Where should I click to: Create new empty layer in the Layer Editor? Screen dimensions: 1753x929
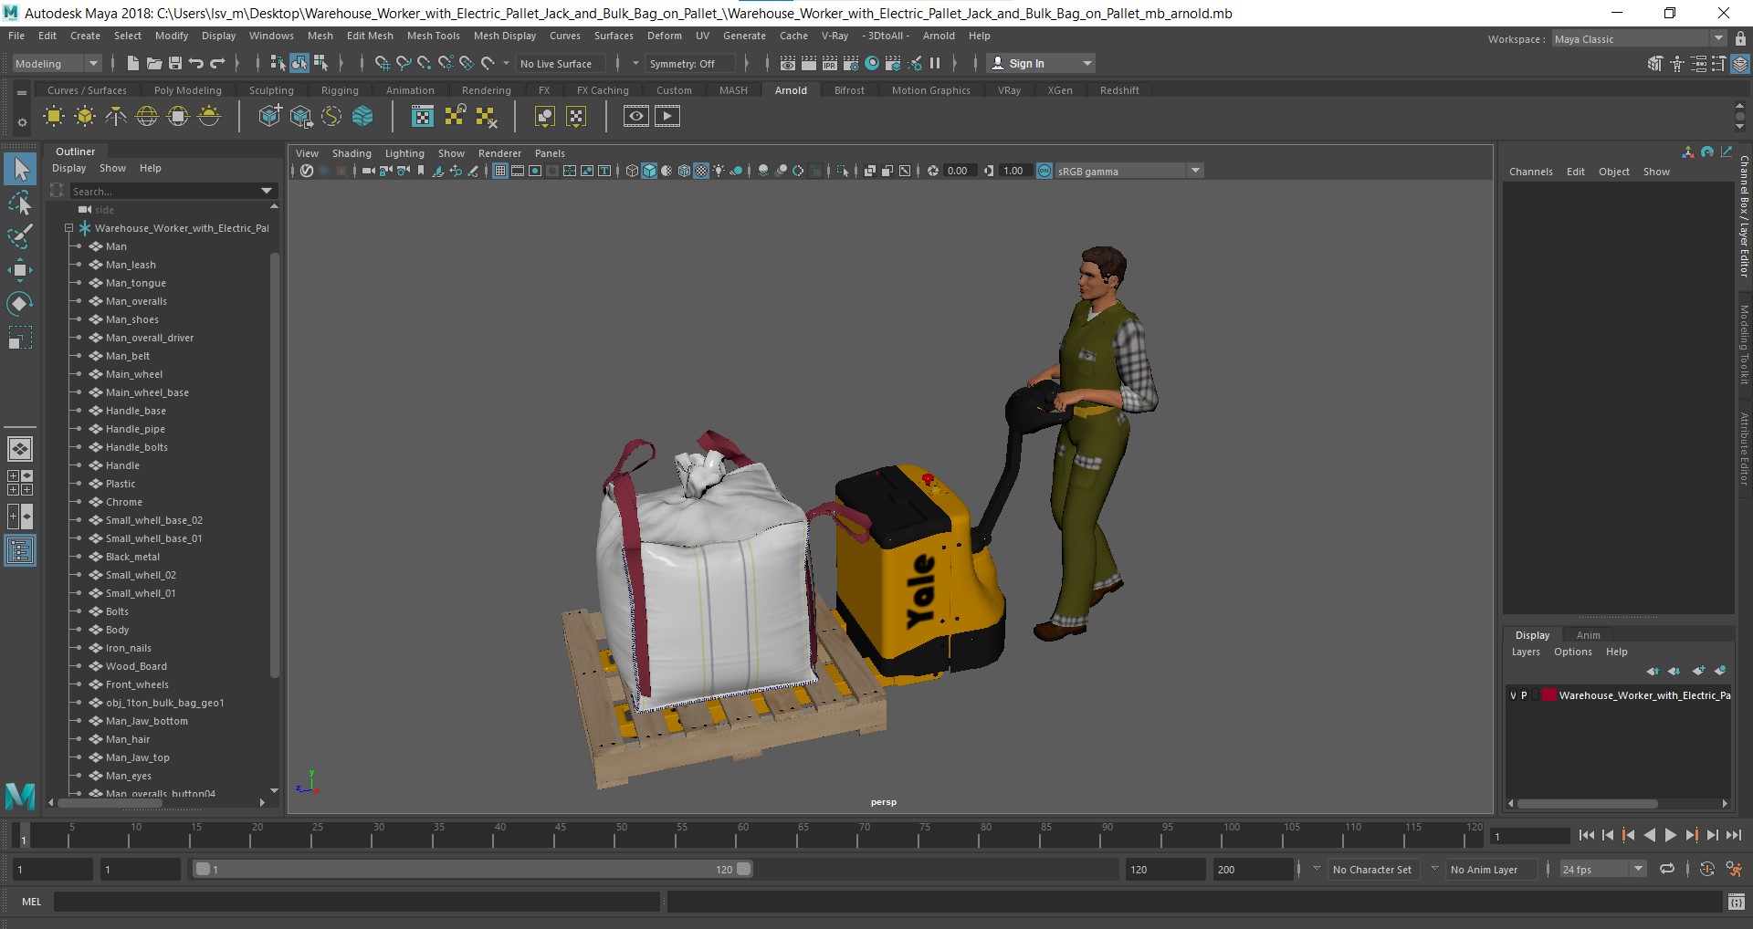(x=1698, y=671)
